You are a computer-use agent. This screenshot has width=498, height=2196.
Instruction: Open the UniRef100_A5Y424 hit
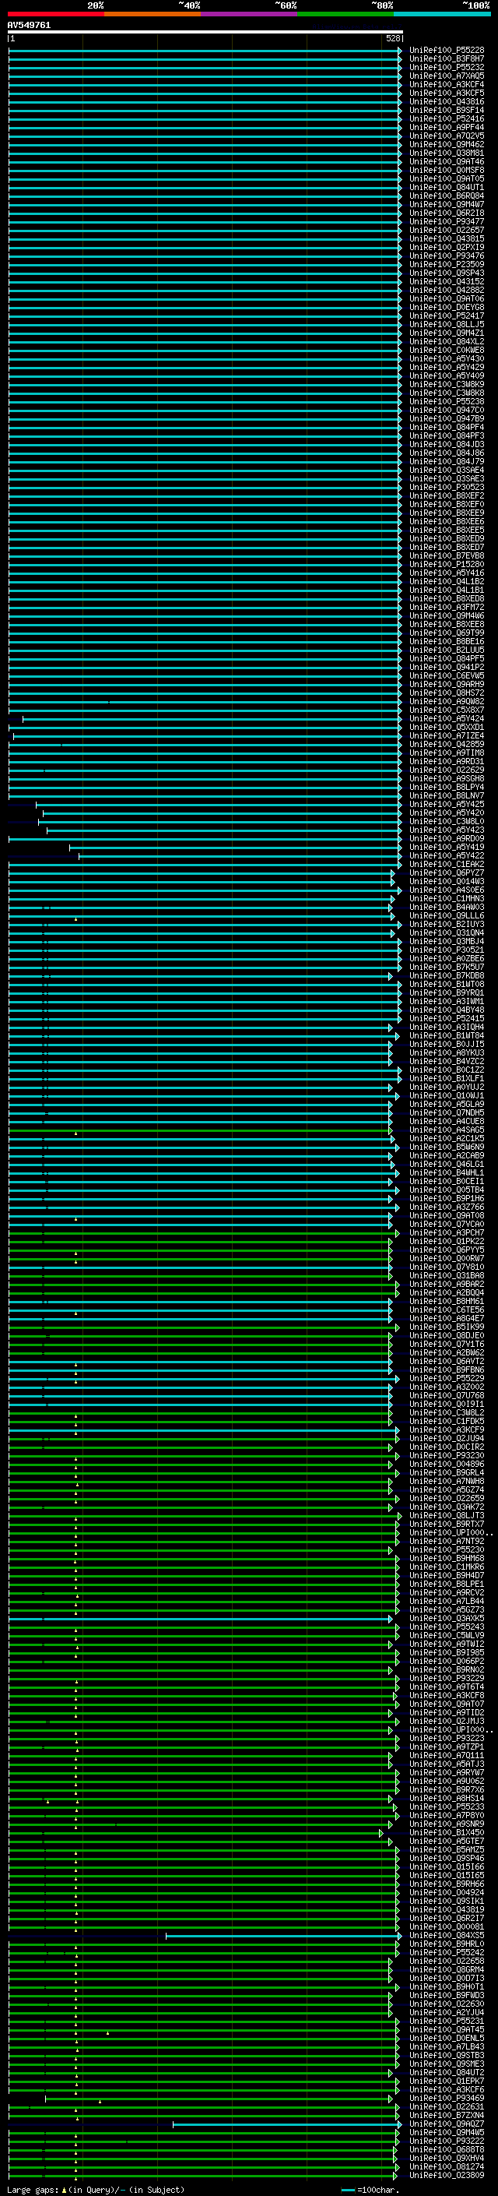tap(446, 719)
